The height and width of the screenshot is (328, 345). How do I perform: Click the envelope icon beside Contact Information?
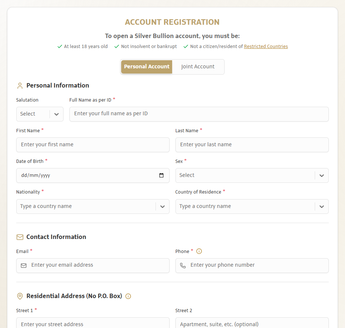[20, 237]
